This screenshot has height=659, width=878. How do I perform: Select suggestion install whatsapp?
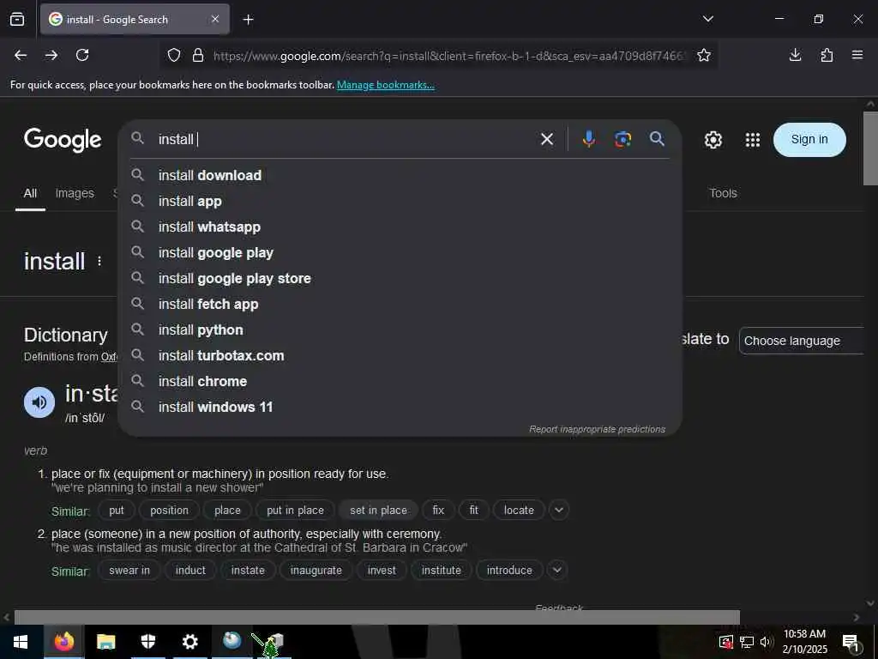(x=400, y=227)
